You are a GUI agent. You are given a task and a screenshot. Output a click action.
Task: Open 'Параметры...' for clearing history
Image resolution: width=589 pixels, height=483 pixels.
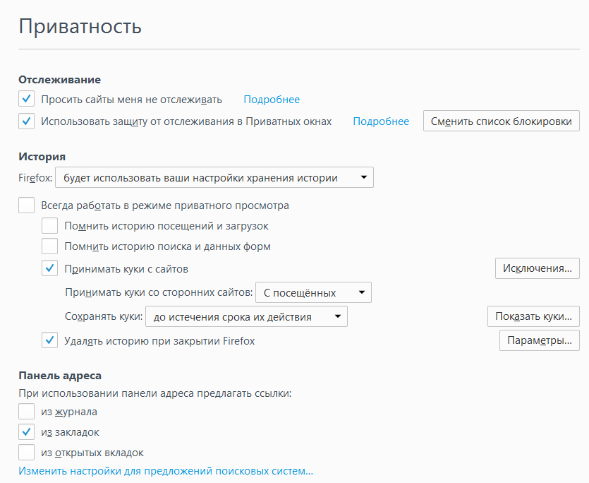click(x=540, y=341)
